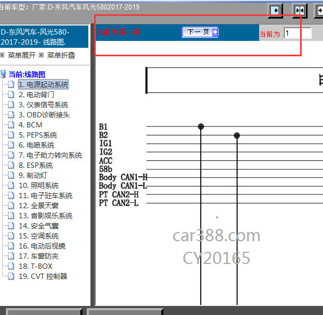Open 10. 照明系统 entry
Screen dimensions: 323x315
tap(39, 185)
